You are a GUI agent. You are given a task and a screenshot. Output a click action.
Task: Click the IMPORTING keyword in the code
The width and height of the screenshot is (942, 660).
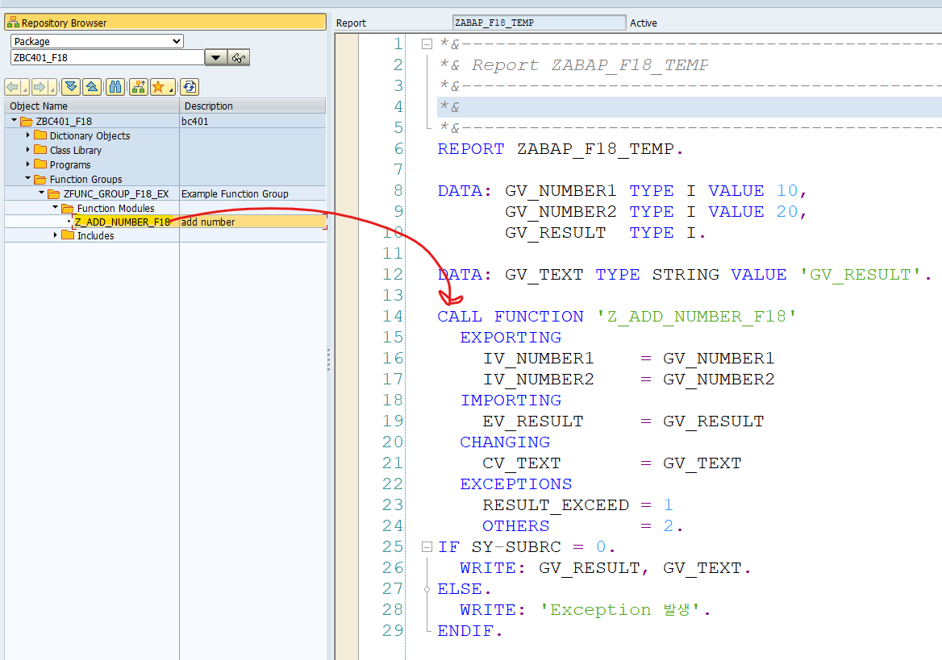511,401
